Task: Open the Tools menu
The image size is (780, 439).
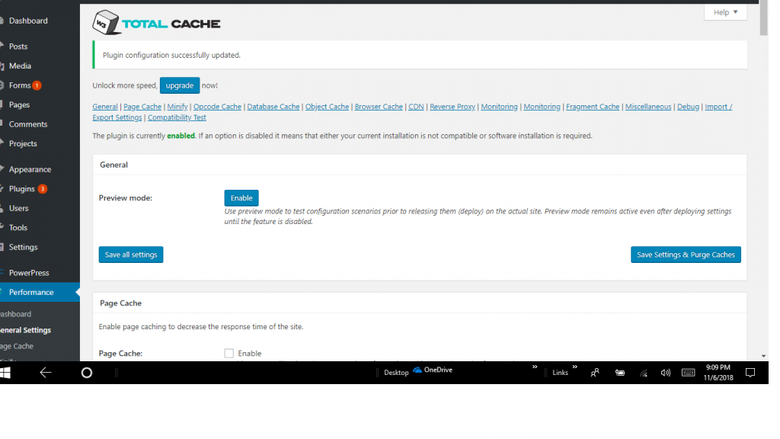Action: coord(18,227)
